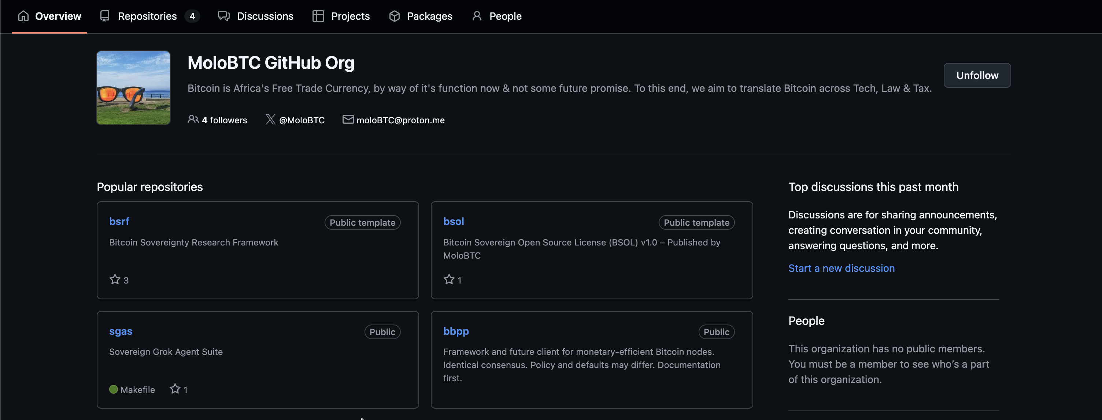Click the table icon beside Projects

pyautogui.click(x=318, y=16)
